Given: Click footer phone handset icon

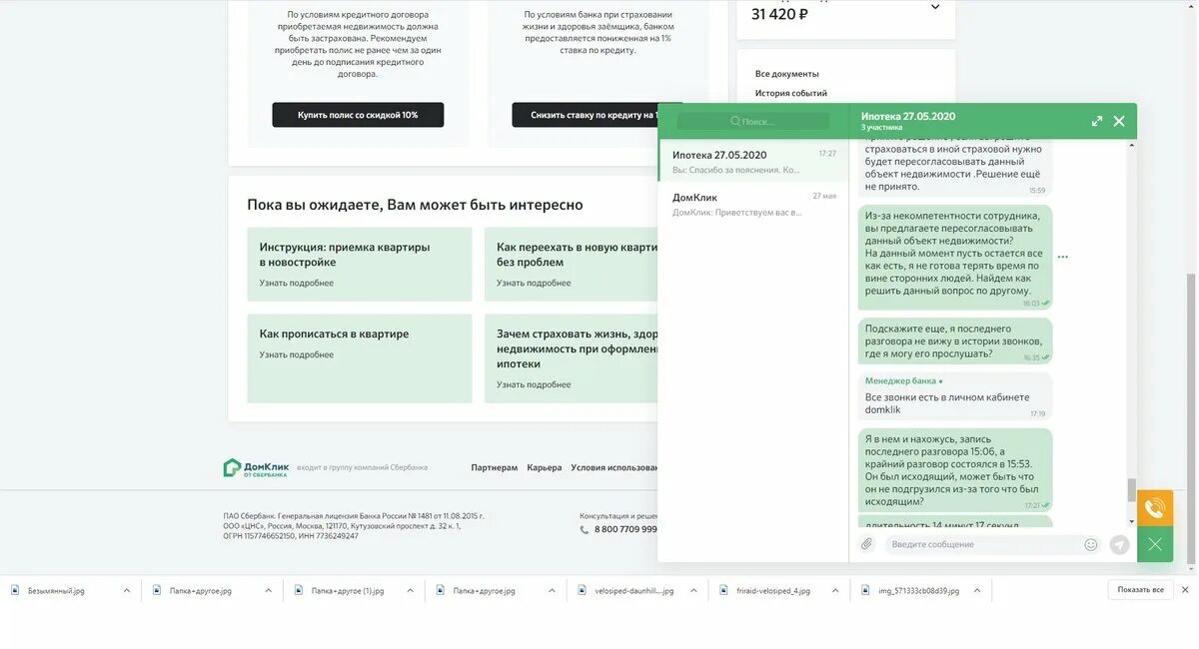Looking at the screenshot, I should [x=585, y=529].
